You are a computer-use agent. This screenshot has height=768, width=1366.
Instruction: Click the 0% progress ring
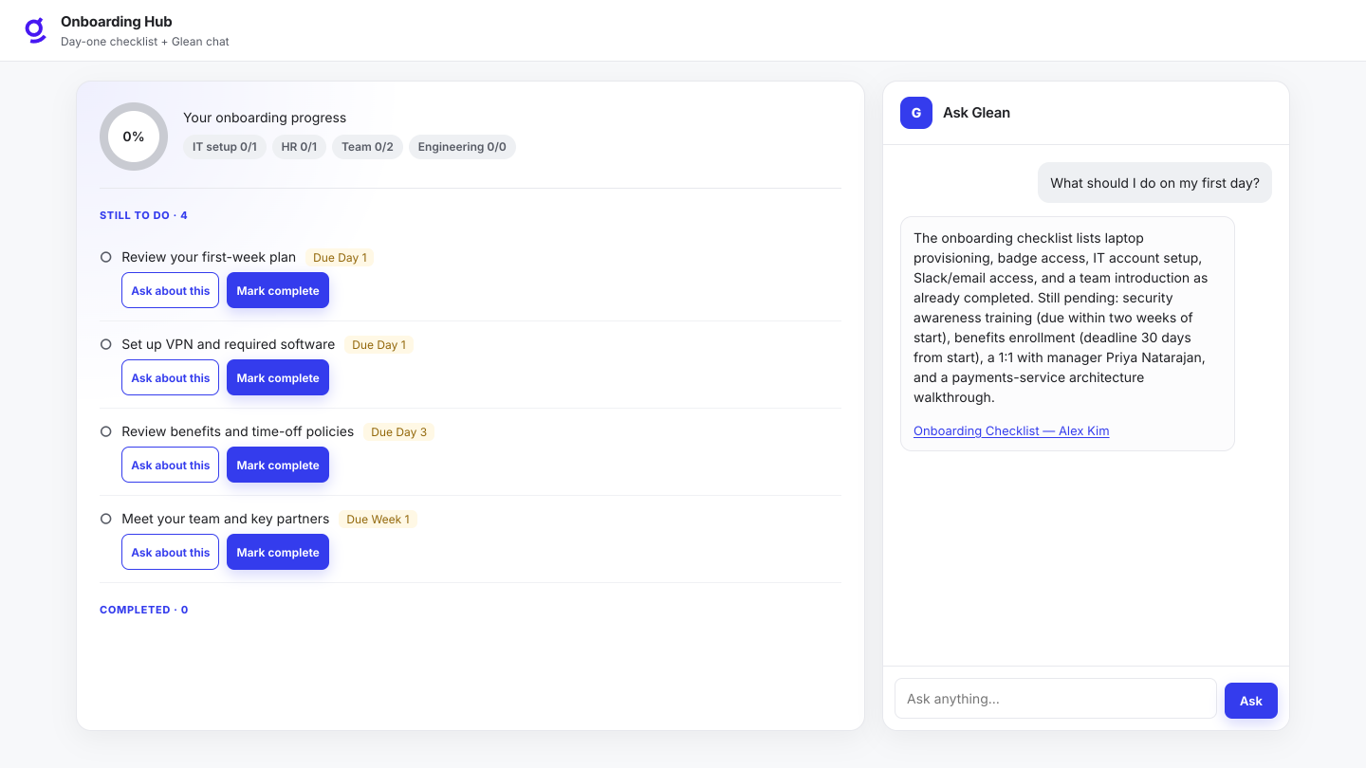click(x=134, y=137)
